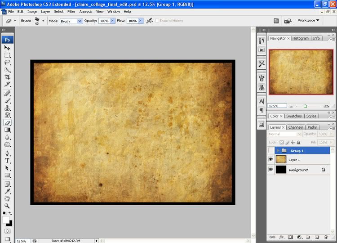The height and width of the screenshot is (243, 337).
Task: Select the Pen tool
Action: tap(7, 153)
